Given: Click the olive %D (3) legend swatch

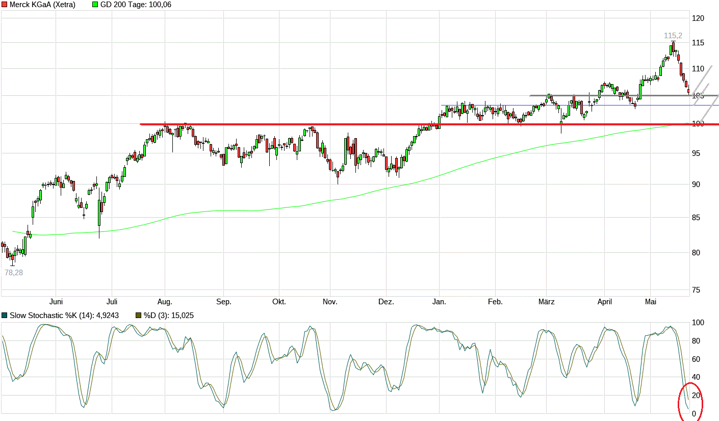Looking at the screenshot, I should click(x=138, y=315).
